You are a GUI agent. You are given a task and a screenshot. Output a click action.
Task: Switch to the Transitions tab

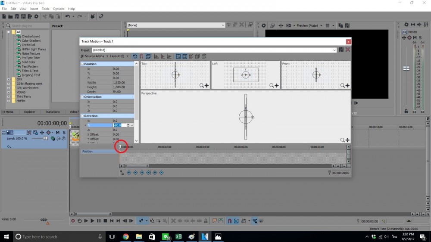pyautogui.click(x=53, y=112)
